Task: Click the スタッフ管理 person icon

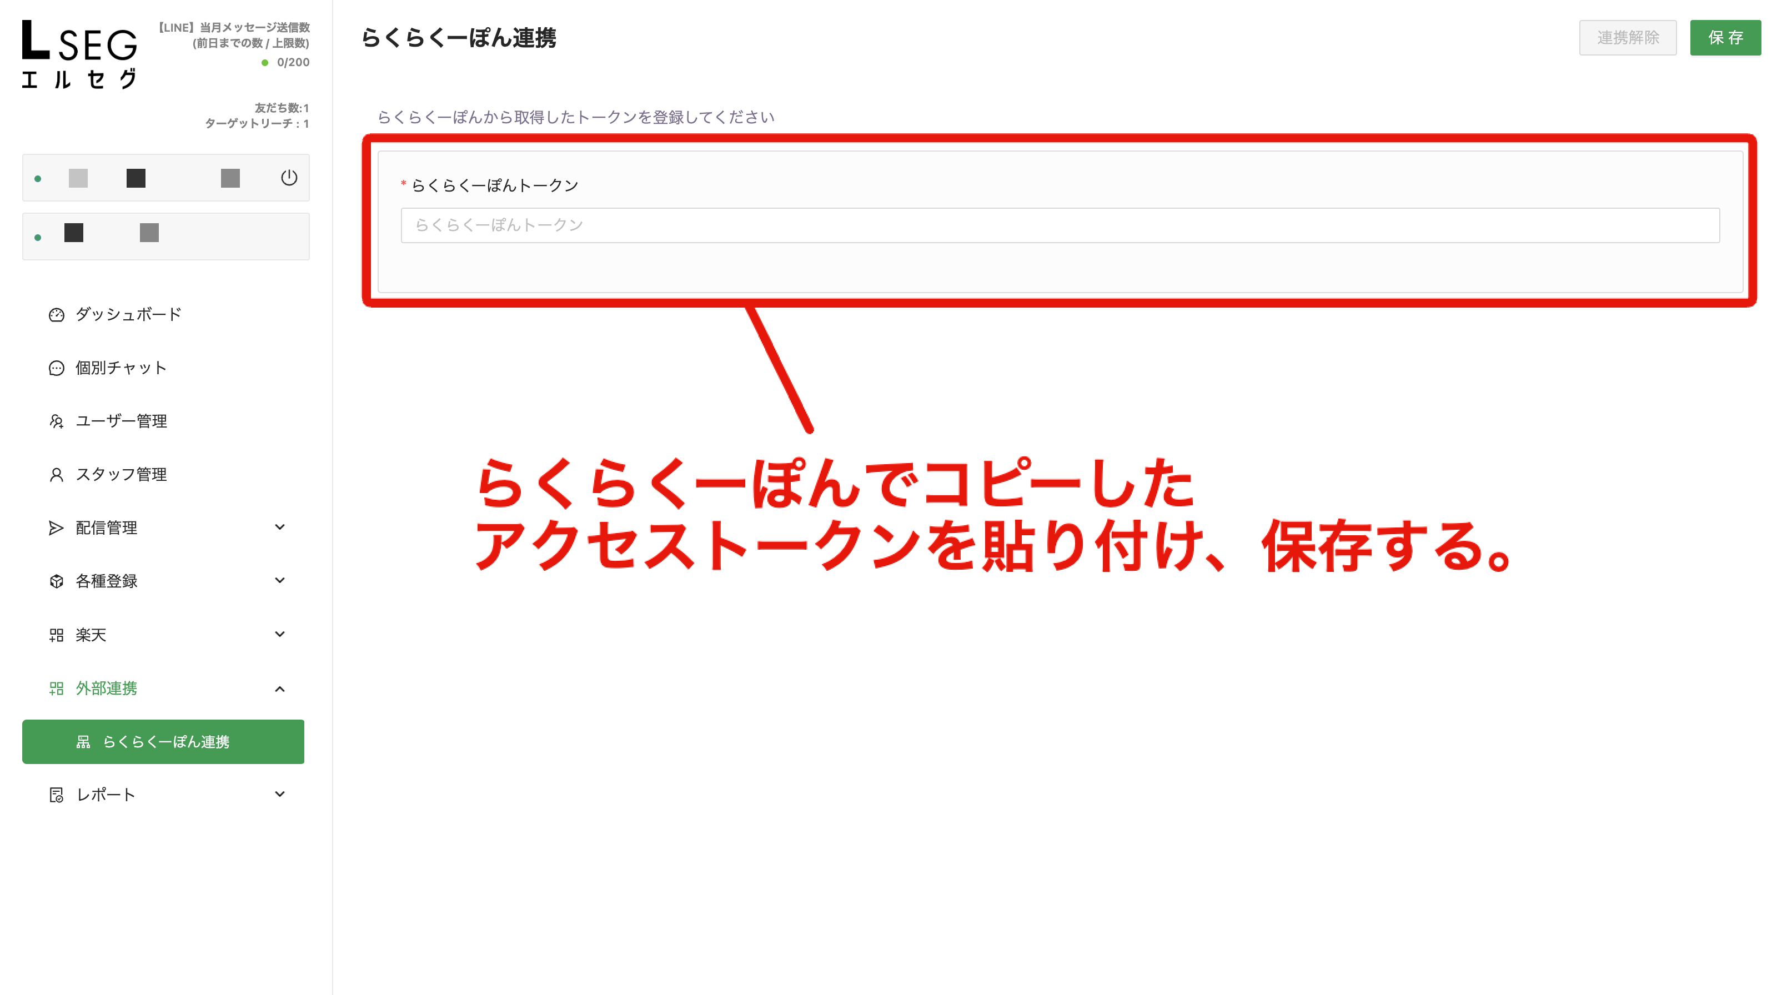Action: (56, 475)
